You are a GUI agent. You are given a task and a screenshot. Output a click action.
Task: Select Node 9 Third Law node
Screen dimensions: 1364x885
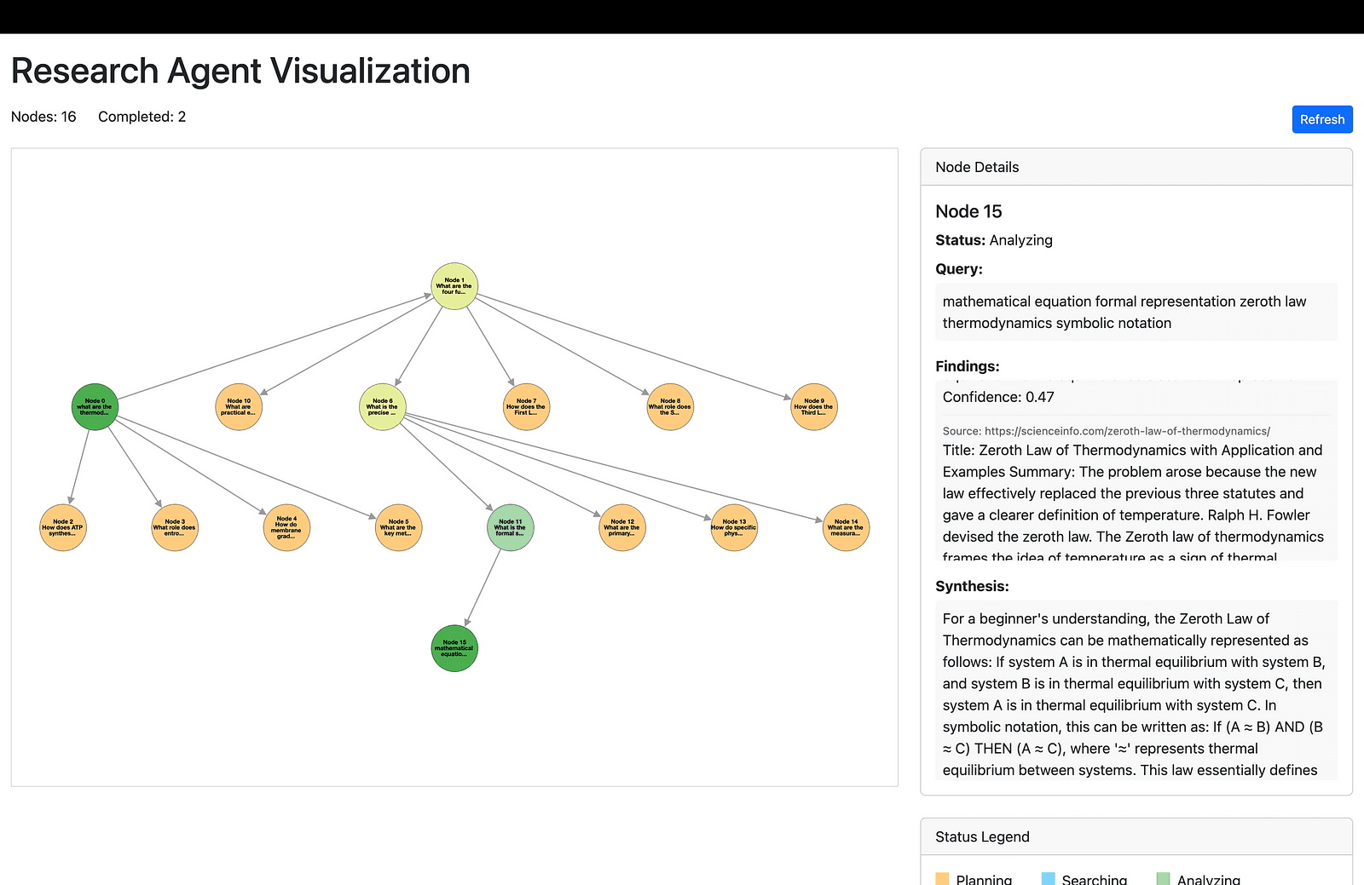point(814,407)
